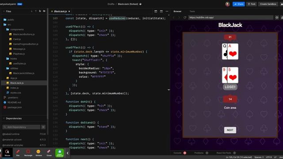Image resolution: width=283 pixels, height=159 pixels.
Task: Click the preview forward arrow
Action: point(179,18)
